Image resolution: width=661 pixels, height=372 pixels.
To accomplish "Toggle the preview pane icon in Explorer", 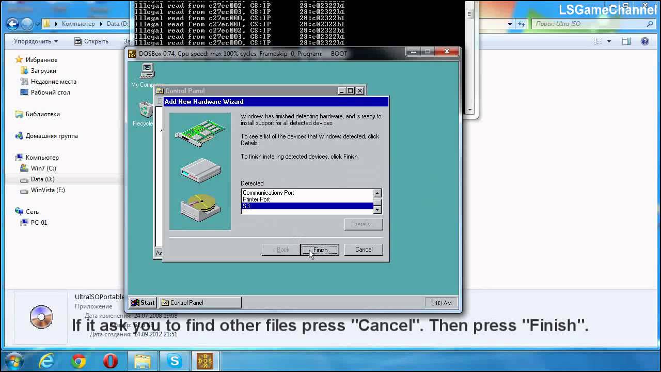I will (626, 41).
